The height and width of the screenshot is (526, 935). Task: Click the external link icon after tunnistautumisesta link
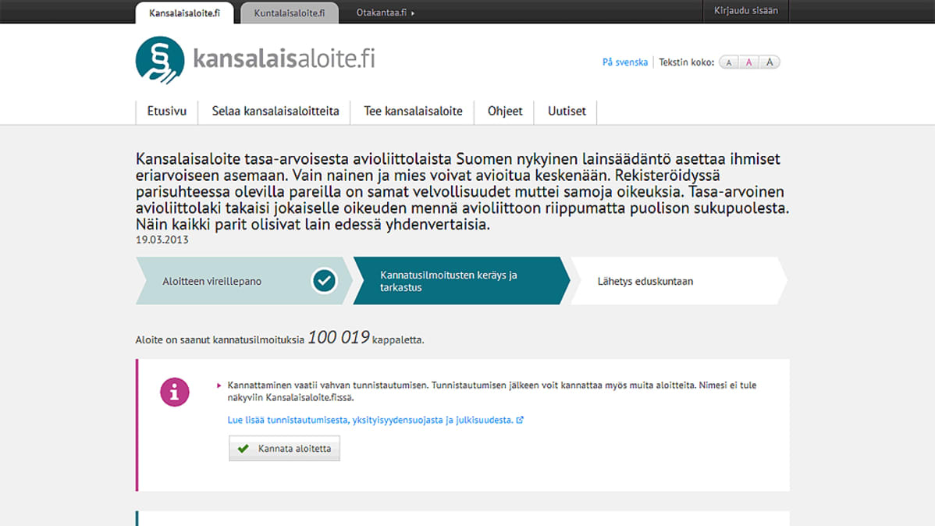(520, 420)
